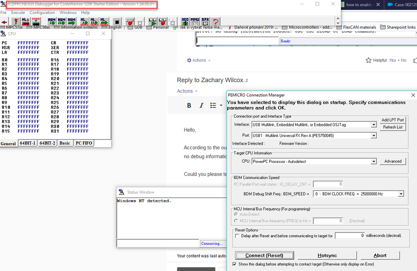Select the Auto-Detect radio button

[236, 214]
